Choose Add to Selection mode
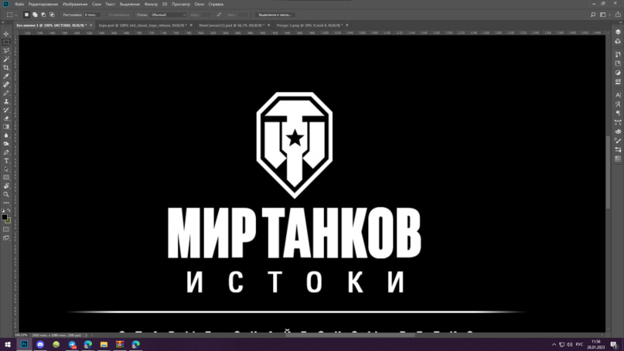Image resolution: width=624 pixels, height=351 pixels. (x=35, y=15)
